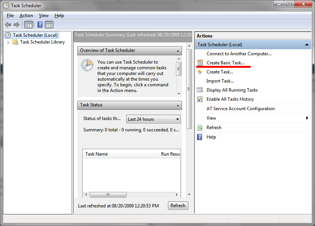Click the overview text scrollbar thumb
This screenshot has width=315, height=226.
pyautogui.click(x=179, y=69)
